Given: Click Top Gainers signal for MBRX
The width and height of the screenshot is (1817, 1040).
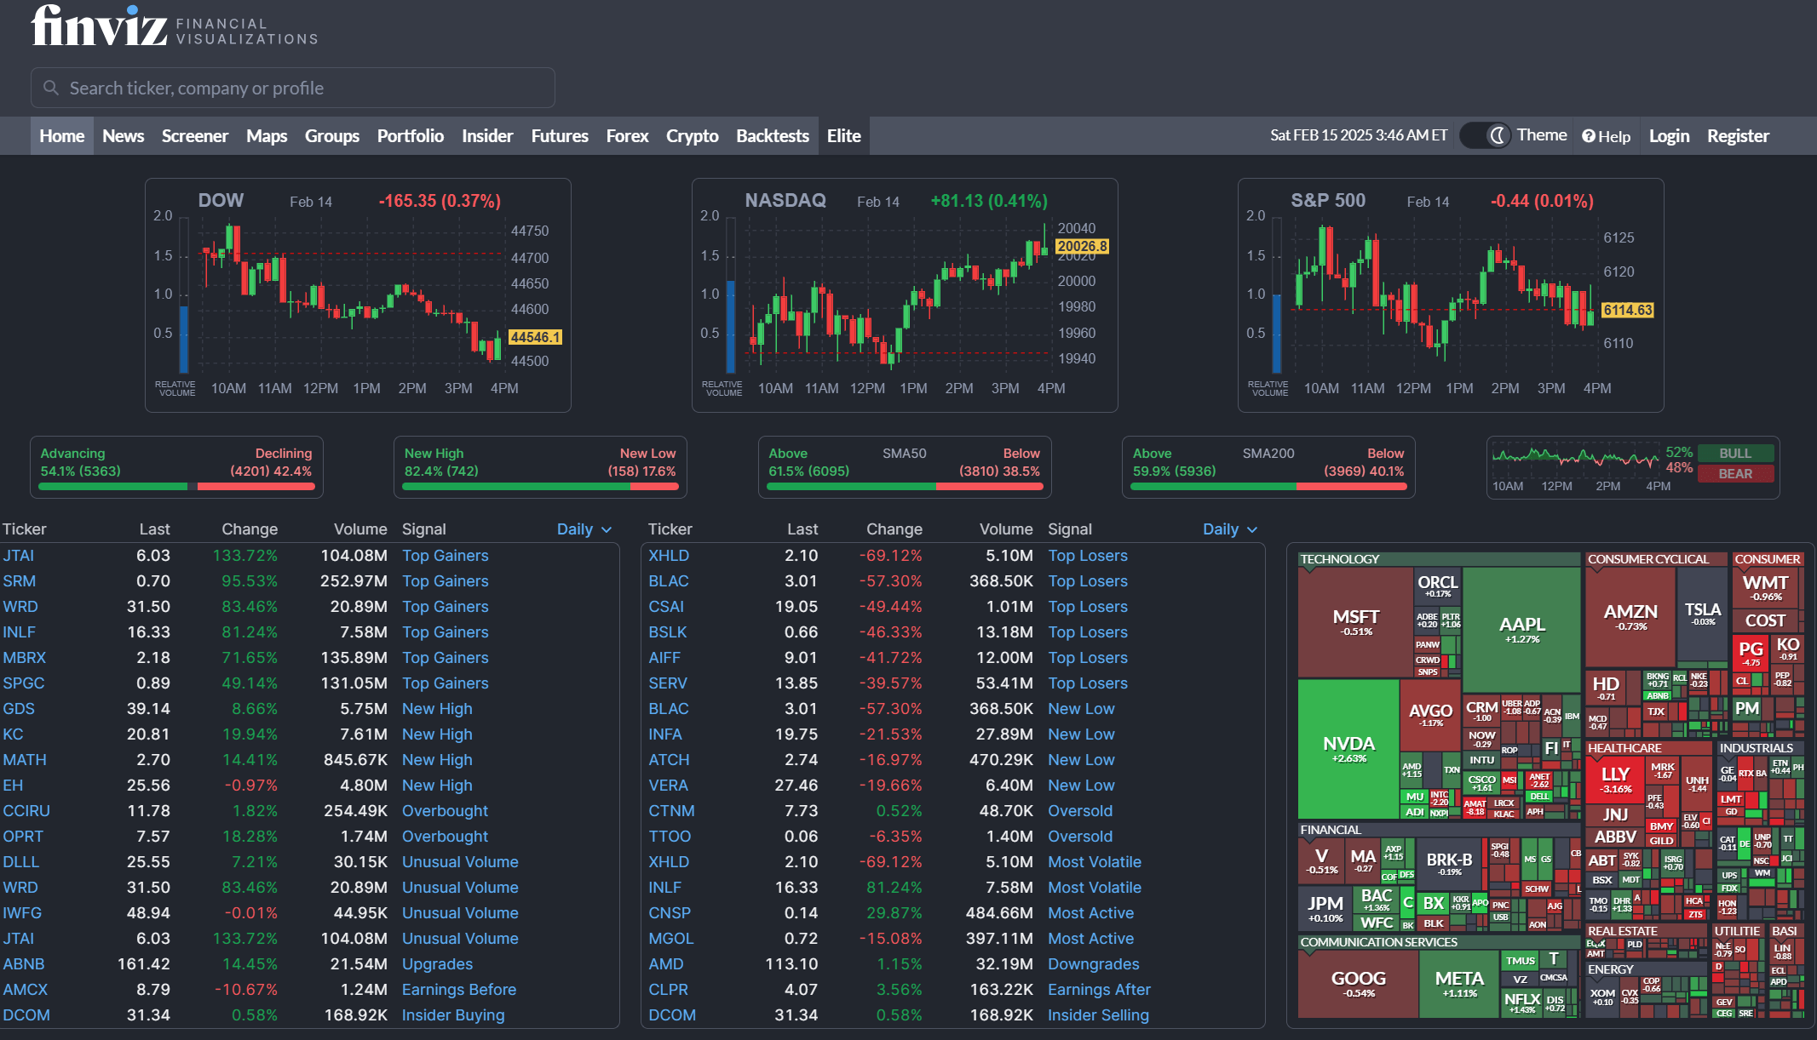Looking at the screenshot, I should [x=446, y=658].
